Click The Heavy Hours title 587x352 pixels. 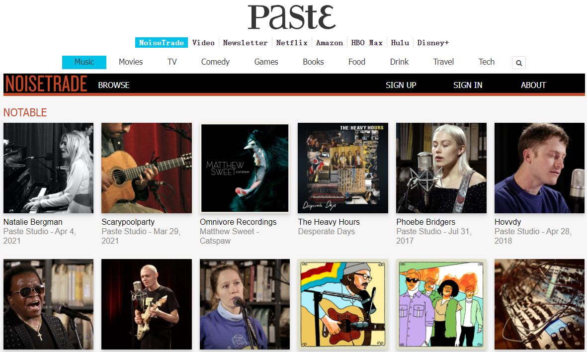point(329,222)
